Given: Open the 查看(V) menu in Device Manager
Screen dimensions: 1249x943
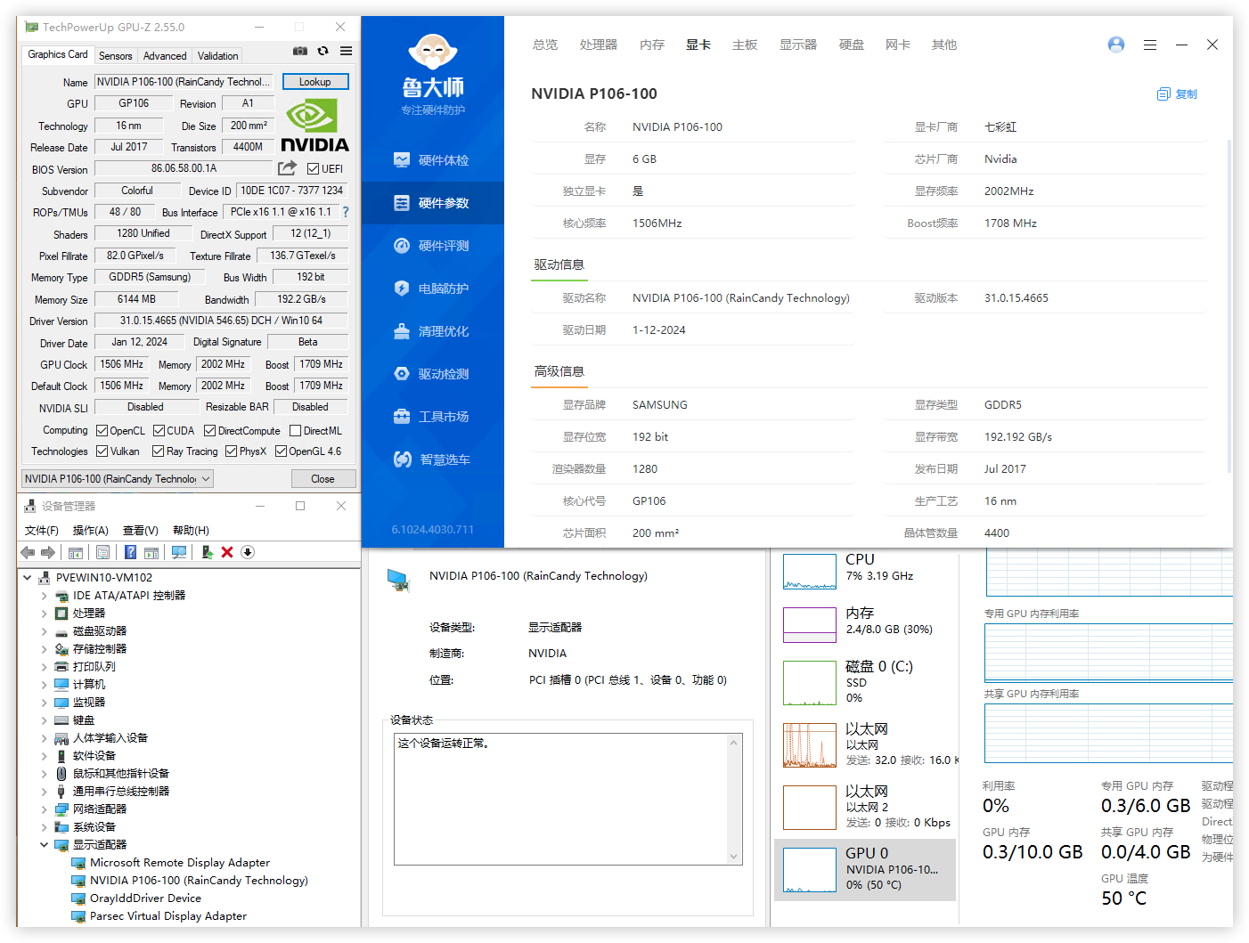Looking at the screenshot, I should click(x=140, y=530).
